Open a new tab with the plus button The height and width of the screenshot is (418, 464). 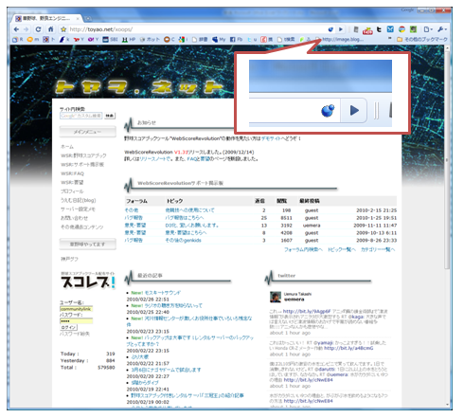pyautogui.click(x=88, y=18)
